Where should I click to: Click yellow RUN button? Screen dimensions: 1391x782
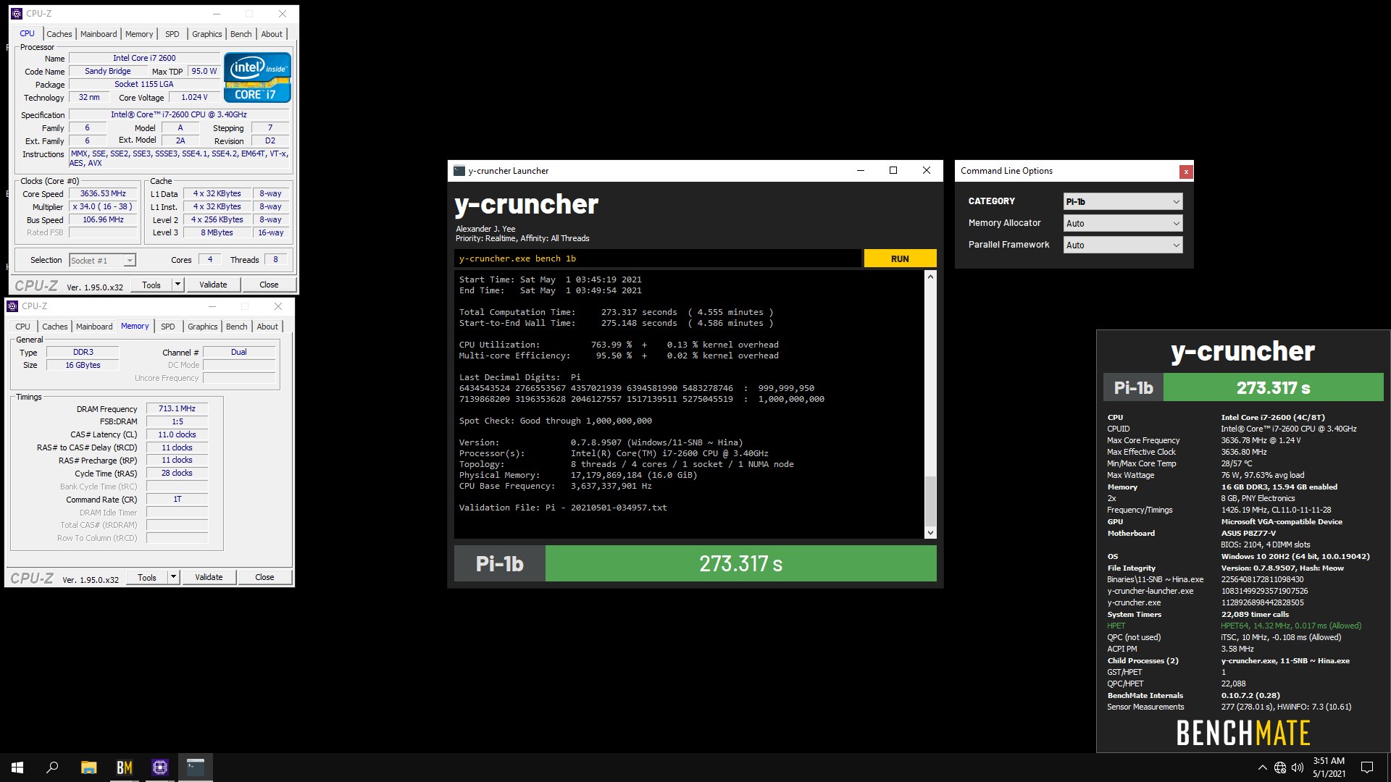[900, 259]
